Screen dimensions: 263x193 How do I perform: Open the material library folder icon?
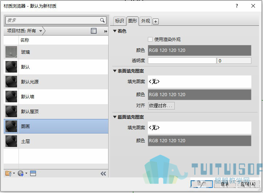pyautogui.click(x=8, y=173)
